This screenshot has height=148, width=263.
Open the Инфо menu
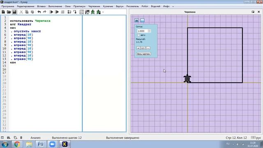pyautogui.click(x=166, y=7)
